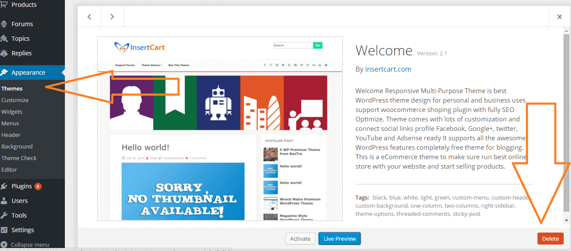Click the Topics pushpin icon
The width and height of the screenshot is (571, 251).
pos(4,39)
